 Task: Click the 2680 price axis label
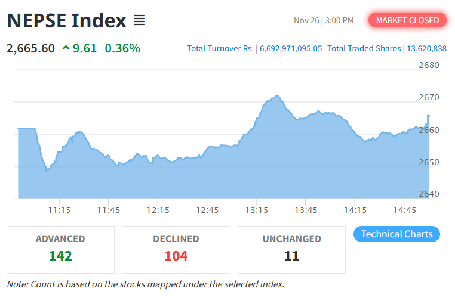tap(429, 65)
